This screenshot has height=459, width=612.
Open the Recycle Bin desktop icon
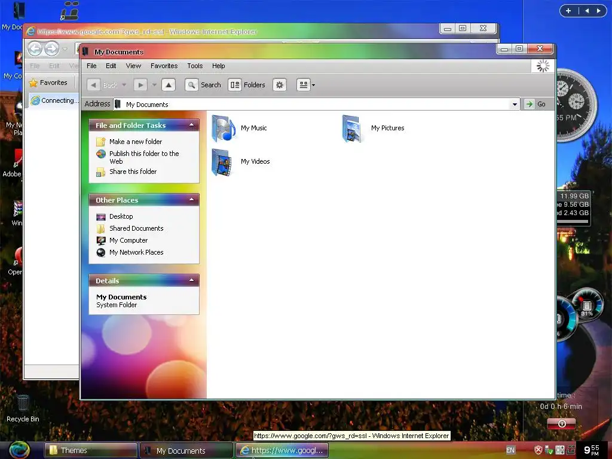(x=23, y=408)
